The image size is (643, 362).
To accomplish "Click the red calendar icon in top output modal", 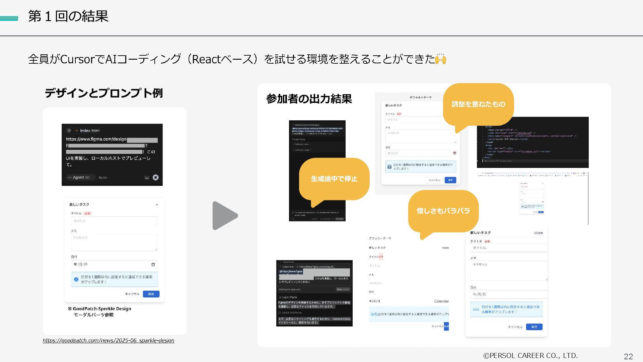I will pos(454,153).
